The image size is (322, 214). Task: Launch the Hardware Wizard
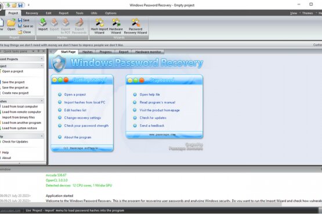tap(116, 26)
